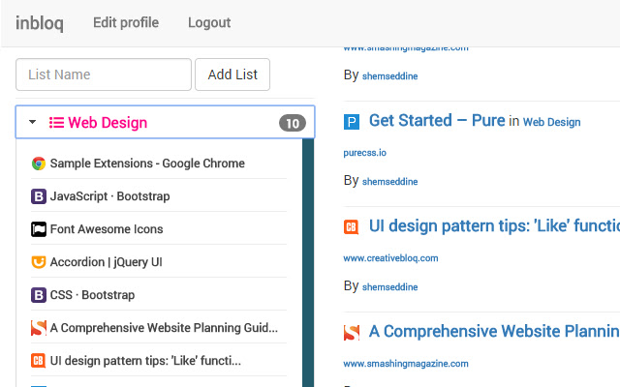Open A Comprehensive Website Planning article title
The width and height of the screenshot is (620, 387).
click(494, 331)
